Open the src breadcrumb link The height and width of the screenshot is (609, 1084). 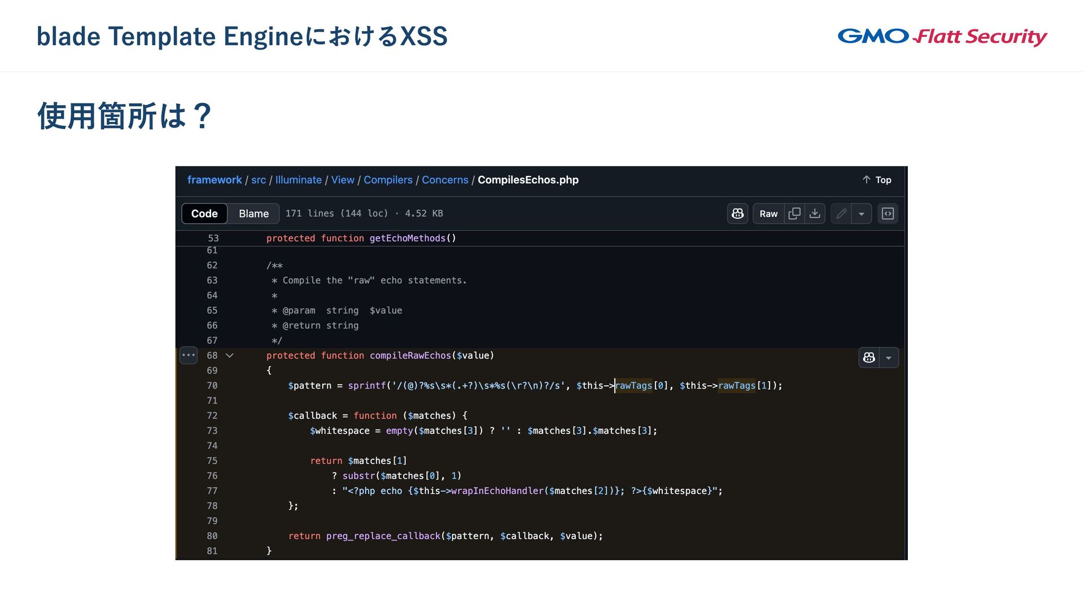tap(259, 180)
